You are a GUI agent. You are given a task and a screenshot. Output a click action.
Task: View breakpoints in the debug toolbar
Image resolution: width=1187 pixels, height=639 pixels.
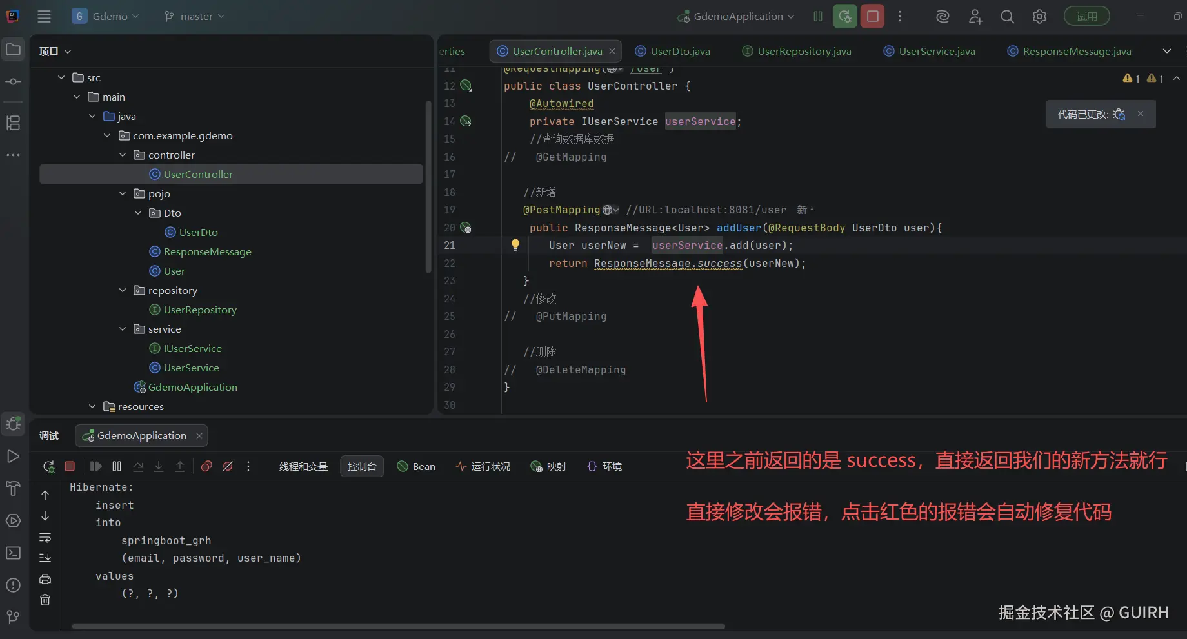coord(206,466)
